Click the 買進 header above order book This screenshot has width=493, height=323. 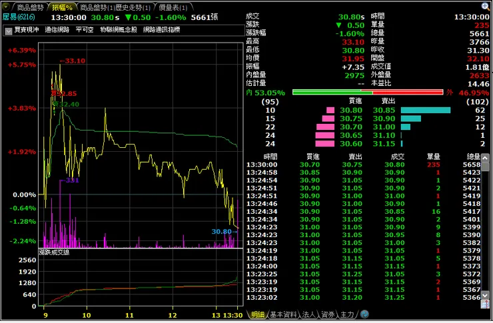point(355,101)
